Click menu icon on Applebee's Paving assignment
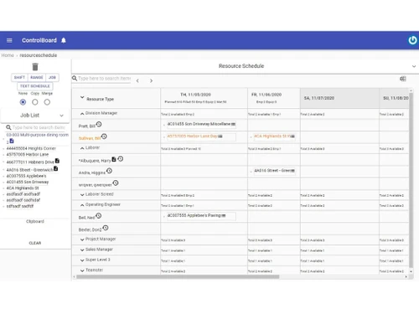This screenshot has width=419, height=314. click(224, 215)
